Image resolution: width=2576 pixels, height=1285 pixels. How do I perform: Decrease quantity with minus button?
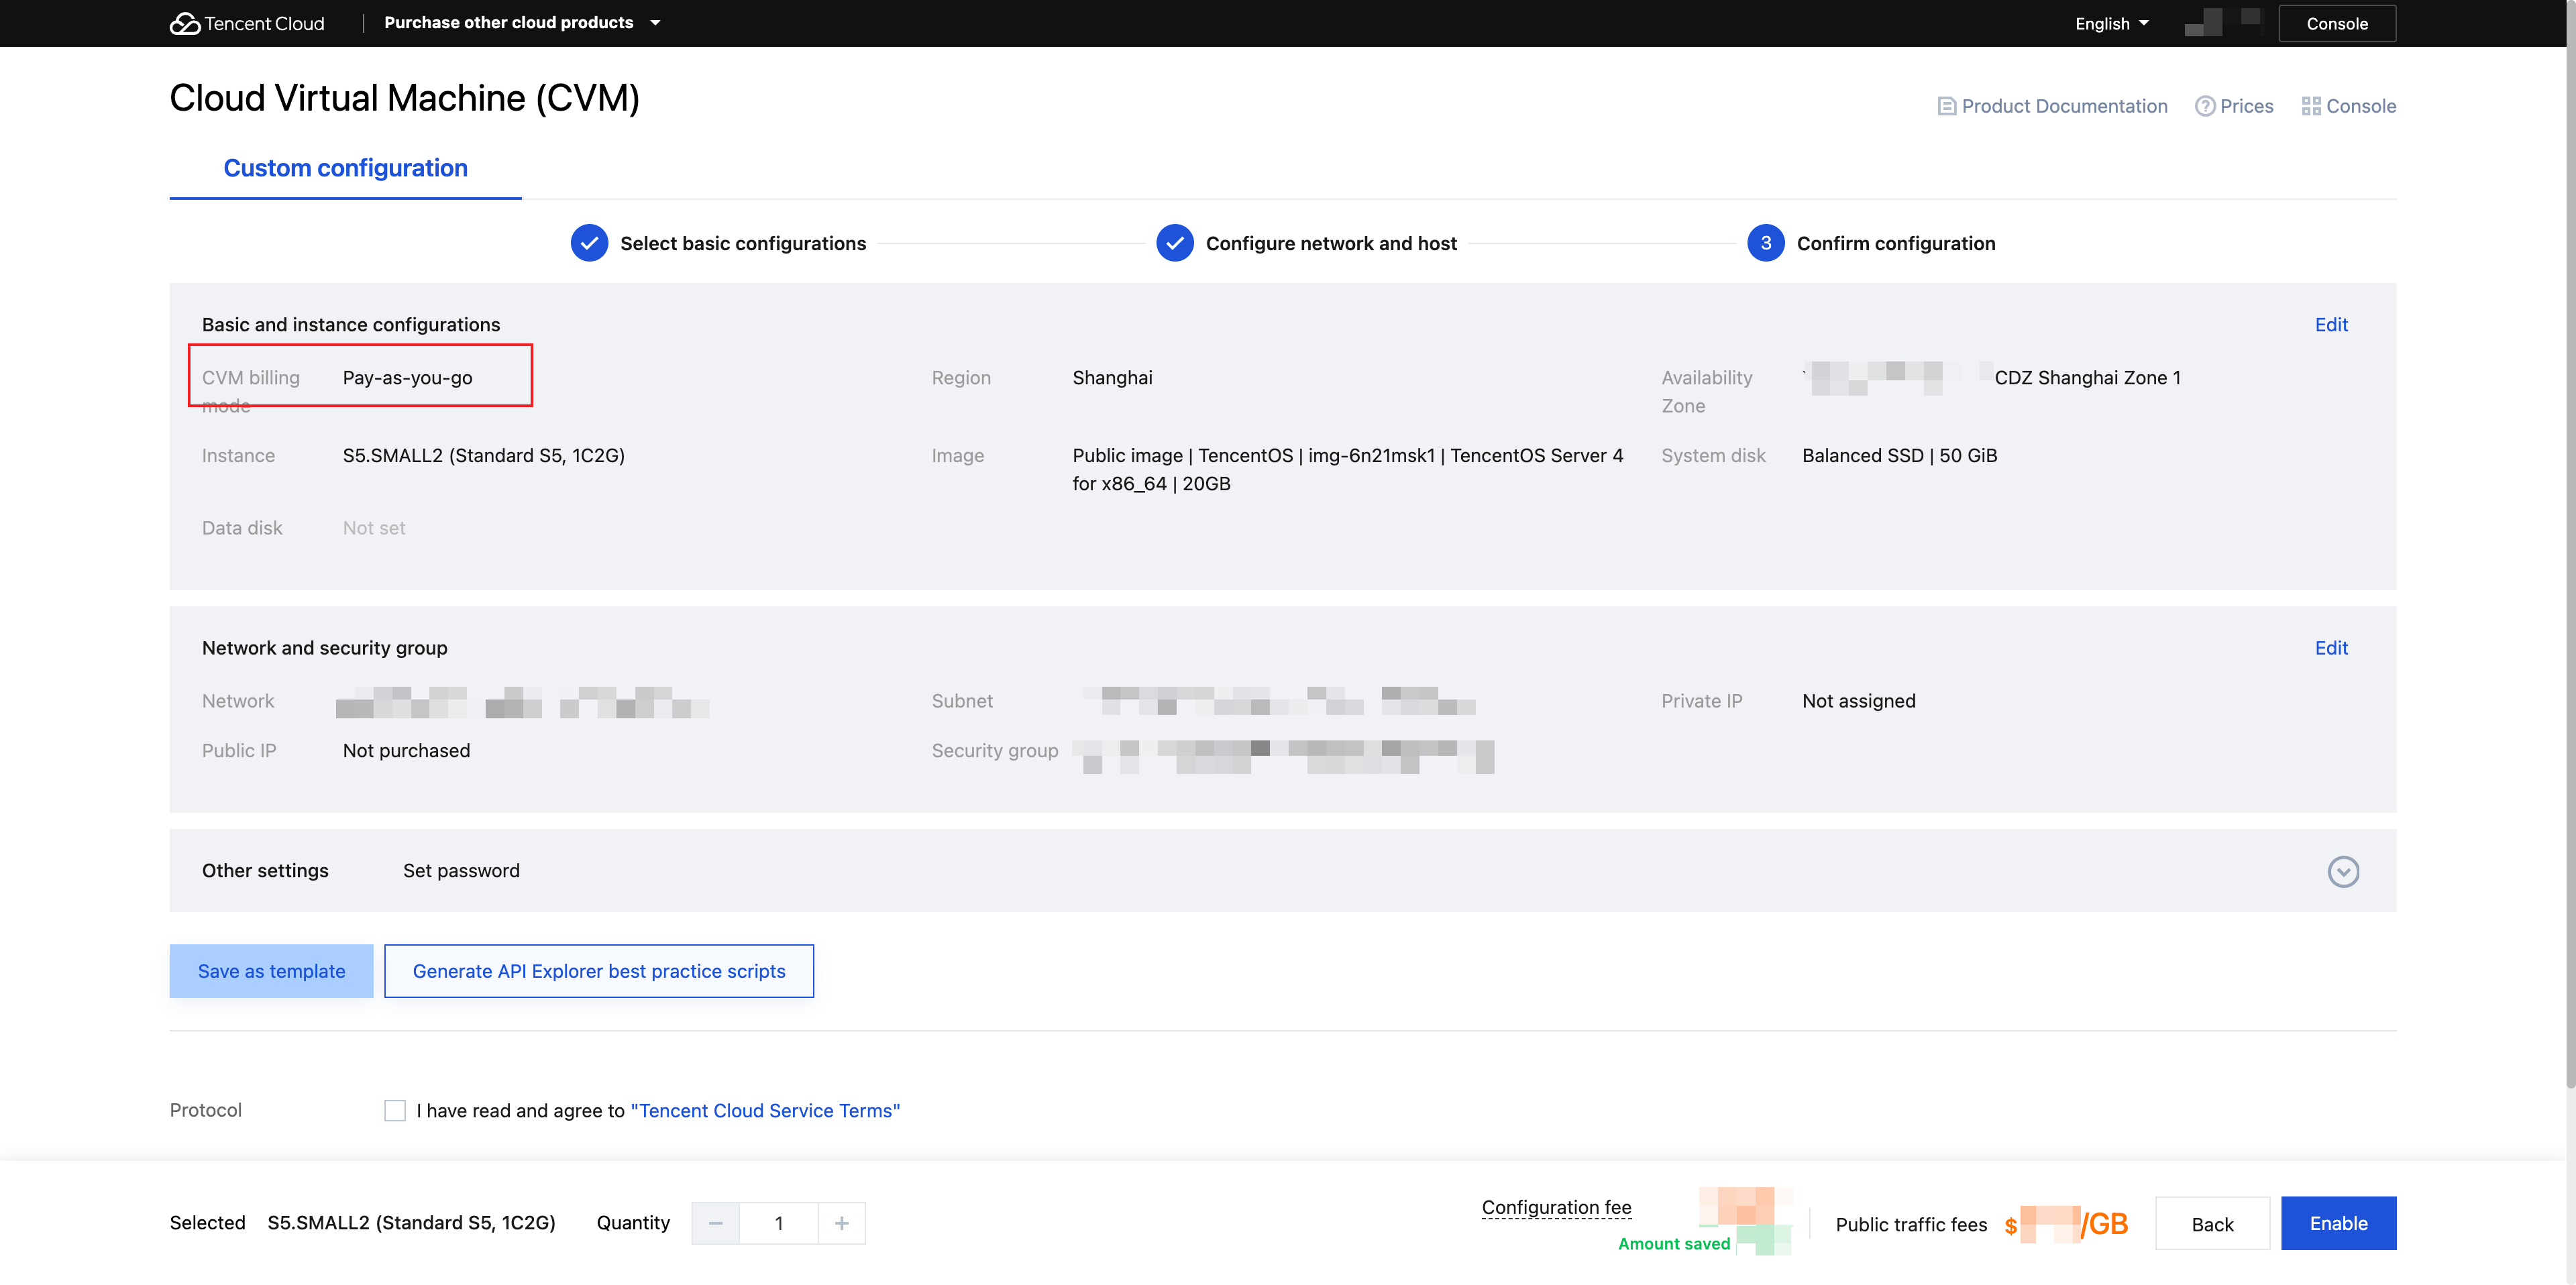tap(716, 1223)
